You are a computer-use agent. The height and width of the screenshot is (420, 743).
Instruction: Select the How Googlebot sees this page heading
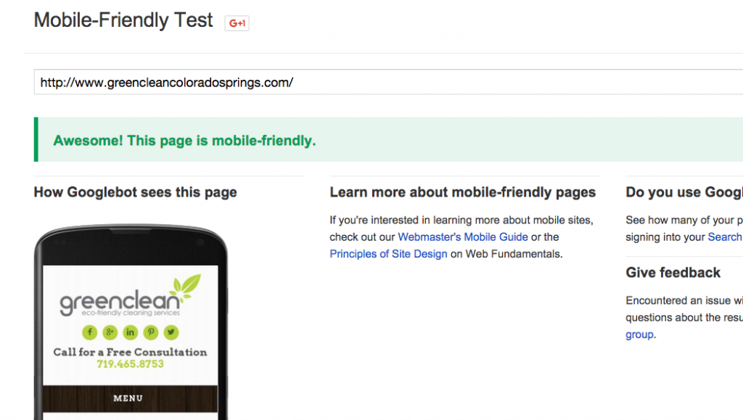tap(135, 192)
